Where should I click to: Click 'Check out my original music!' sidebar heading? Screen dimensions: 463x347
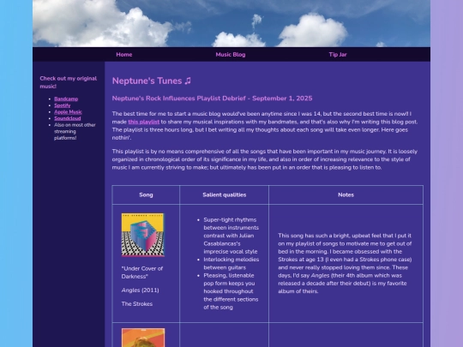coord(69,82)
